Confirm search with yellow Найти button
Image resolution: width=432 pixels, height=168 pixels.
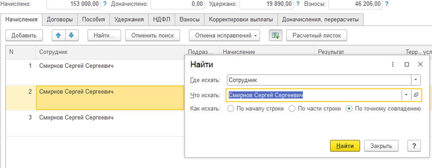345,146
